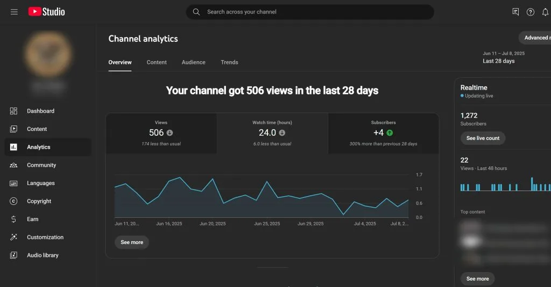Image resolution: width=551 pixels, height=287 pixels.
Task: Select the Watch time (hours) metric card
Action: pyautogui.click(x=272, y=133)
